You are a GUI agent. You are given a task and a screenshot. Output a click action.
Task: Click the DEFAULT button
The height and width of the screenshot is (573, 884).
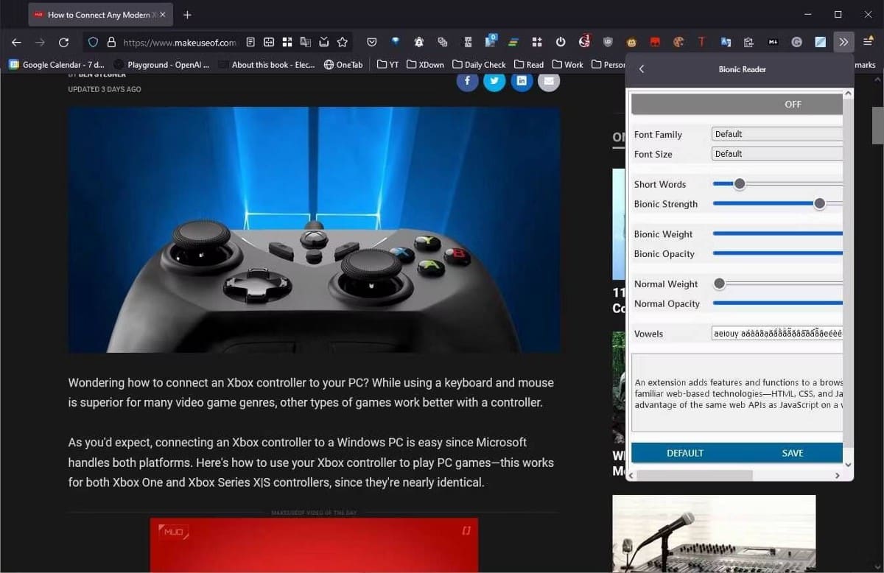(685, 453)
